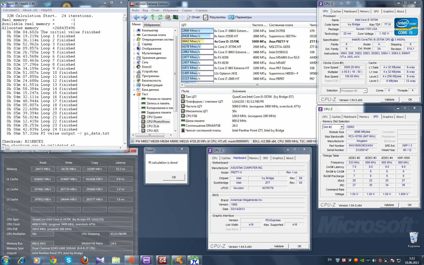424x265 pixels.
Task: Switch to Super PI taskbar button
Action: pos(195,260)
